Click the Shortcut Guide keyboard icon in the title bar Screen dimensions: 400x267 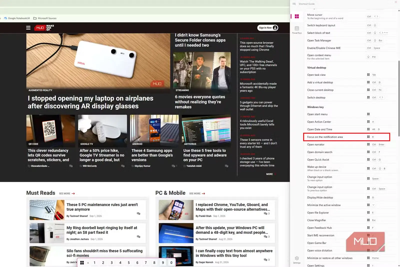click(294, 4)
